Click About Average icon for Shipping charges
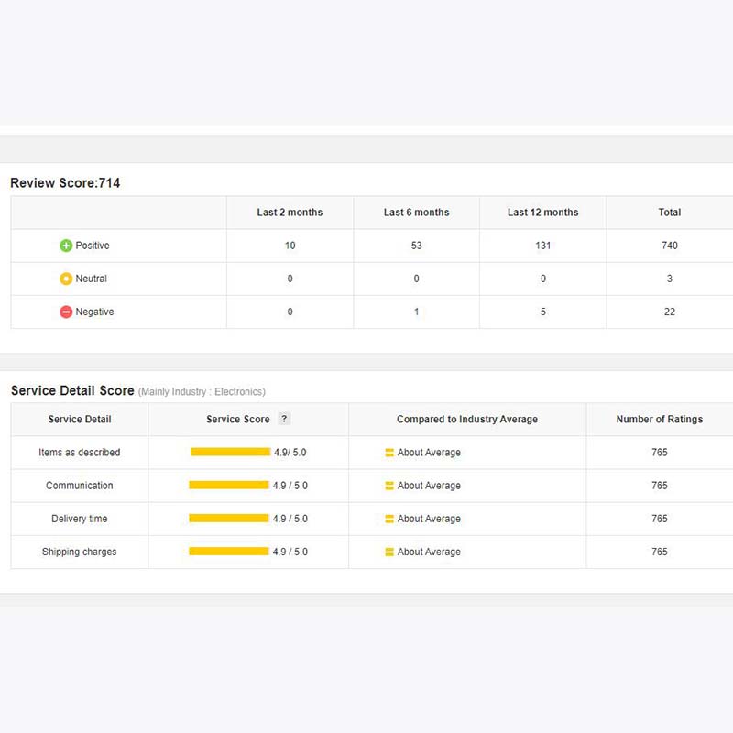This screenshot has height=733, width=733. [389, 552]
